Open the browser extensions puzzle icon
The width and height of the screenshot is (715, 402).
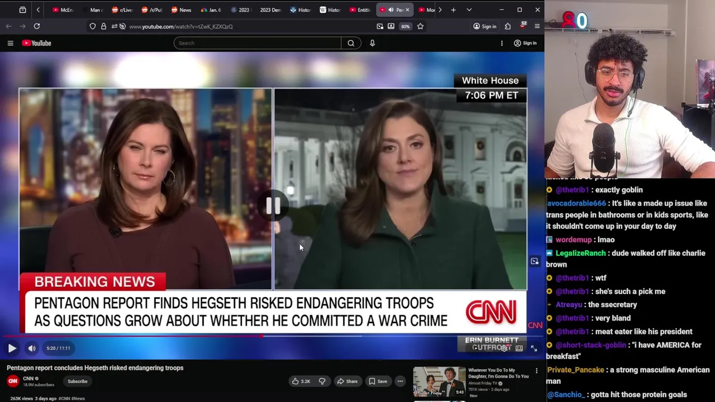508,26
